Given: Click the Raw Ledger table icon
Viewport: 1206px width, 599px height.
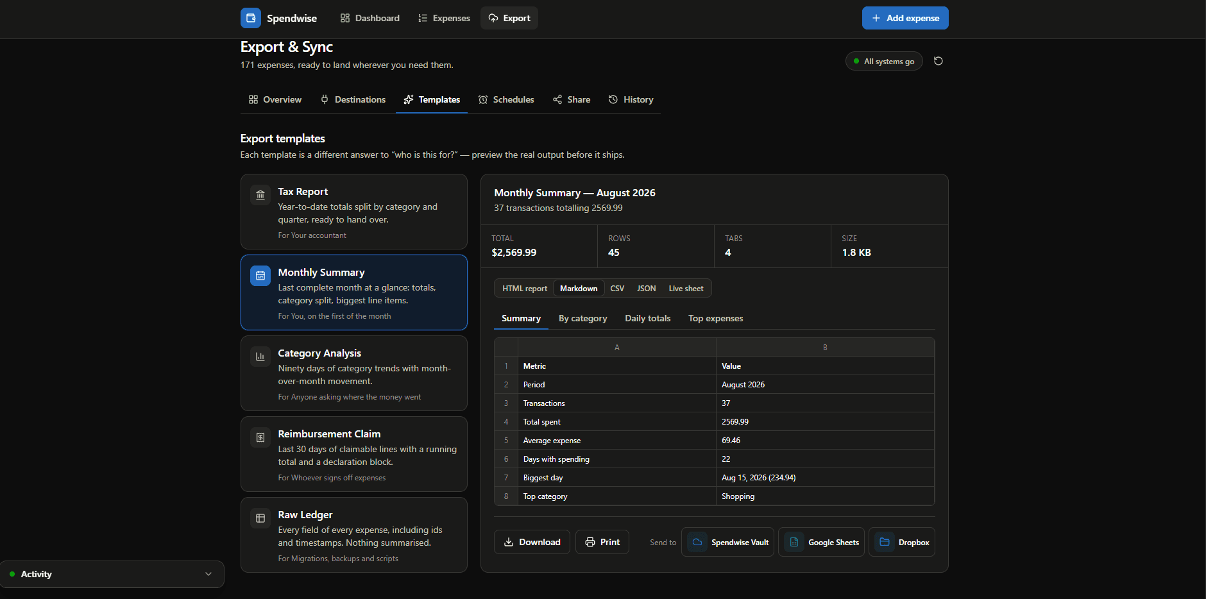Looking at the screenshot, I should [x=260, y=518].
